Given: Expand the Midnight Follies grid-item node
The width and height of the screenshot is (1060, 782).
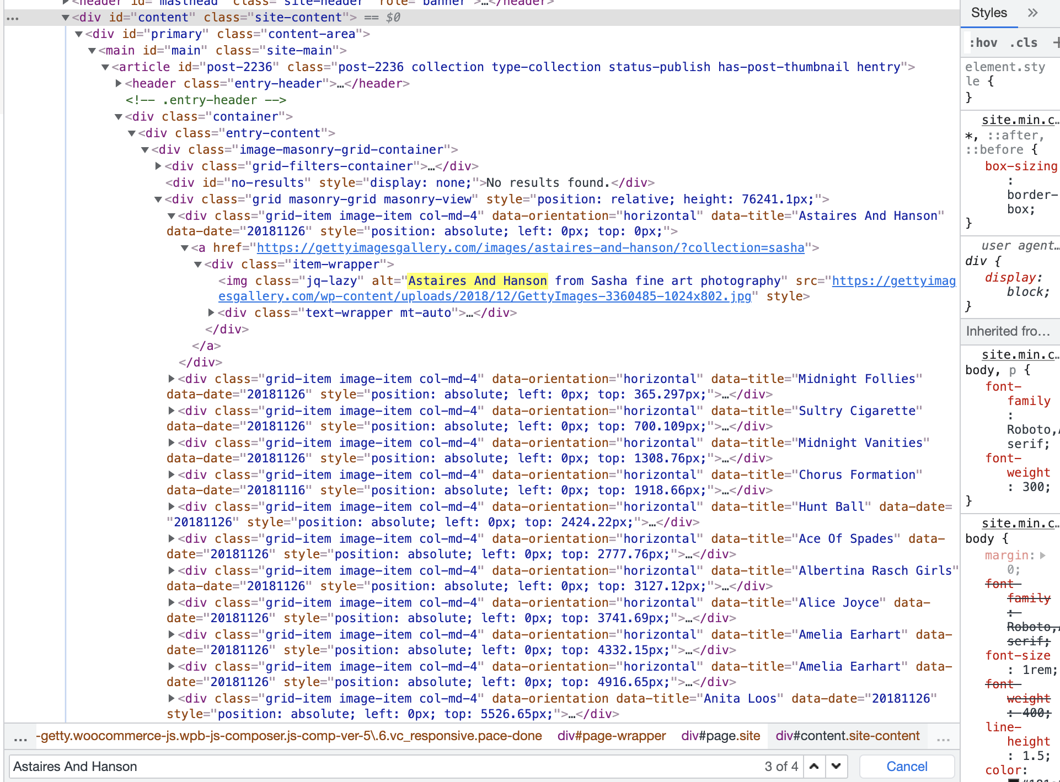Looking at the screenshot, I should click(172, 379).
